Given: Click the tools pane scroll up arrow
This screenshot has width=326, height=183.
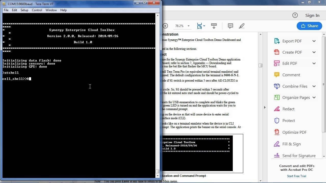Looking at the screenshot, I should coord(324,34).
